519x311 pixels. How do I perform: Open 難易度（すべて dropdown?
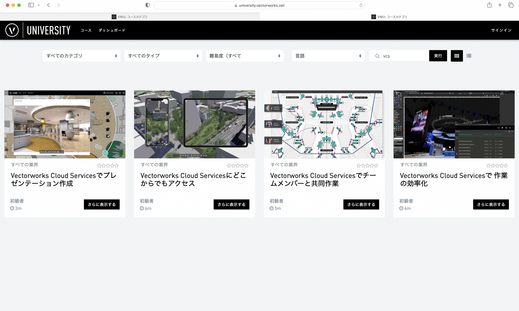tap(245, 56)
